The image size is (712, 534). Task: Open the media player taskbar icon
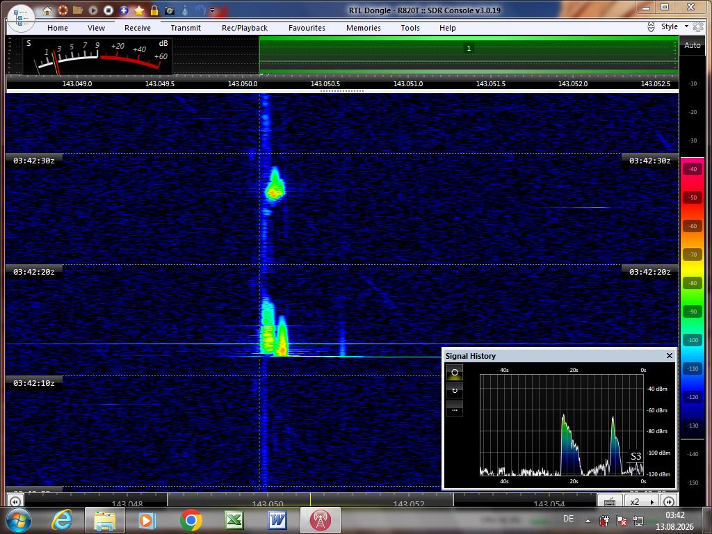[147, 520]
